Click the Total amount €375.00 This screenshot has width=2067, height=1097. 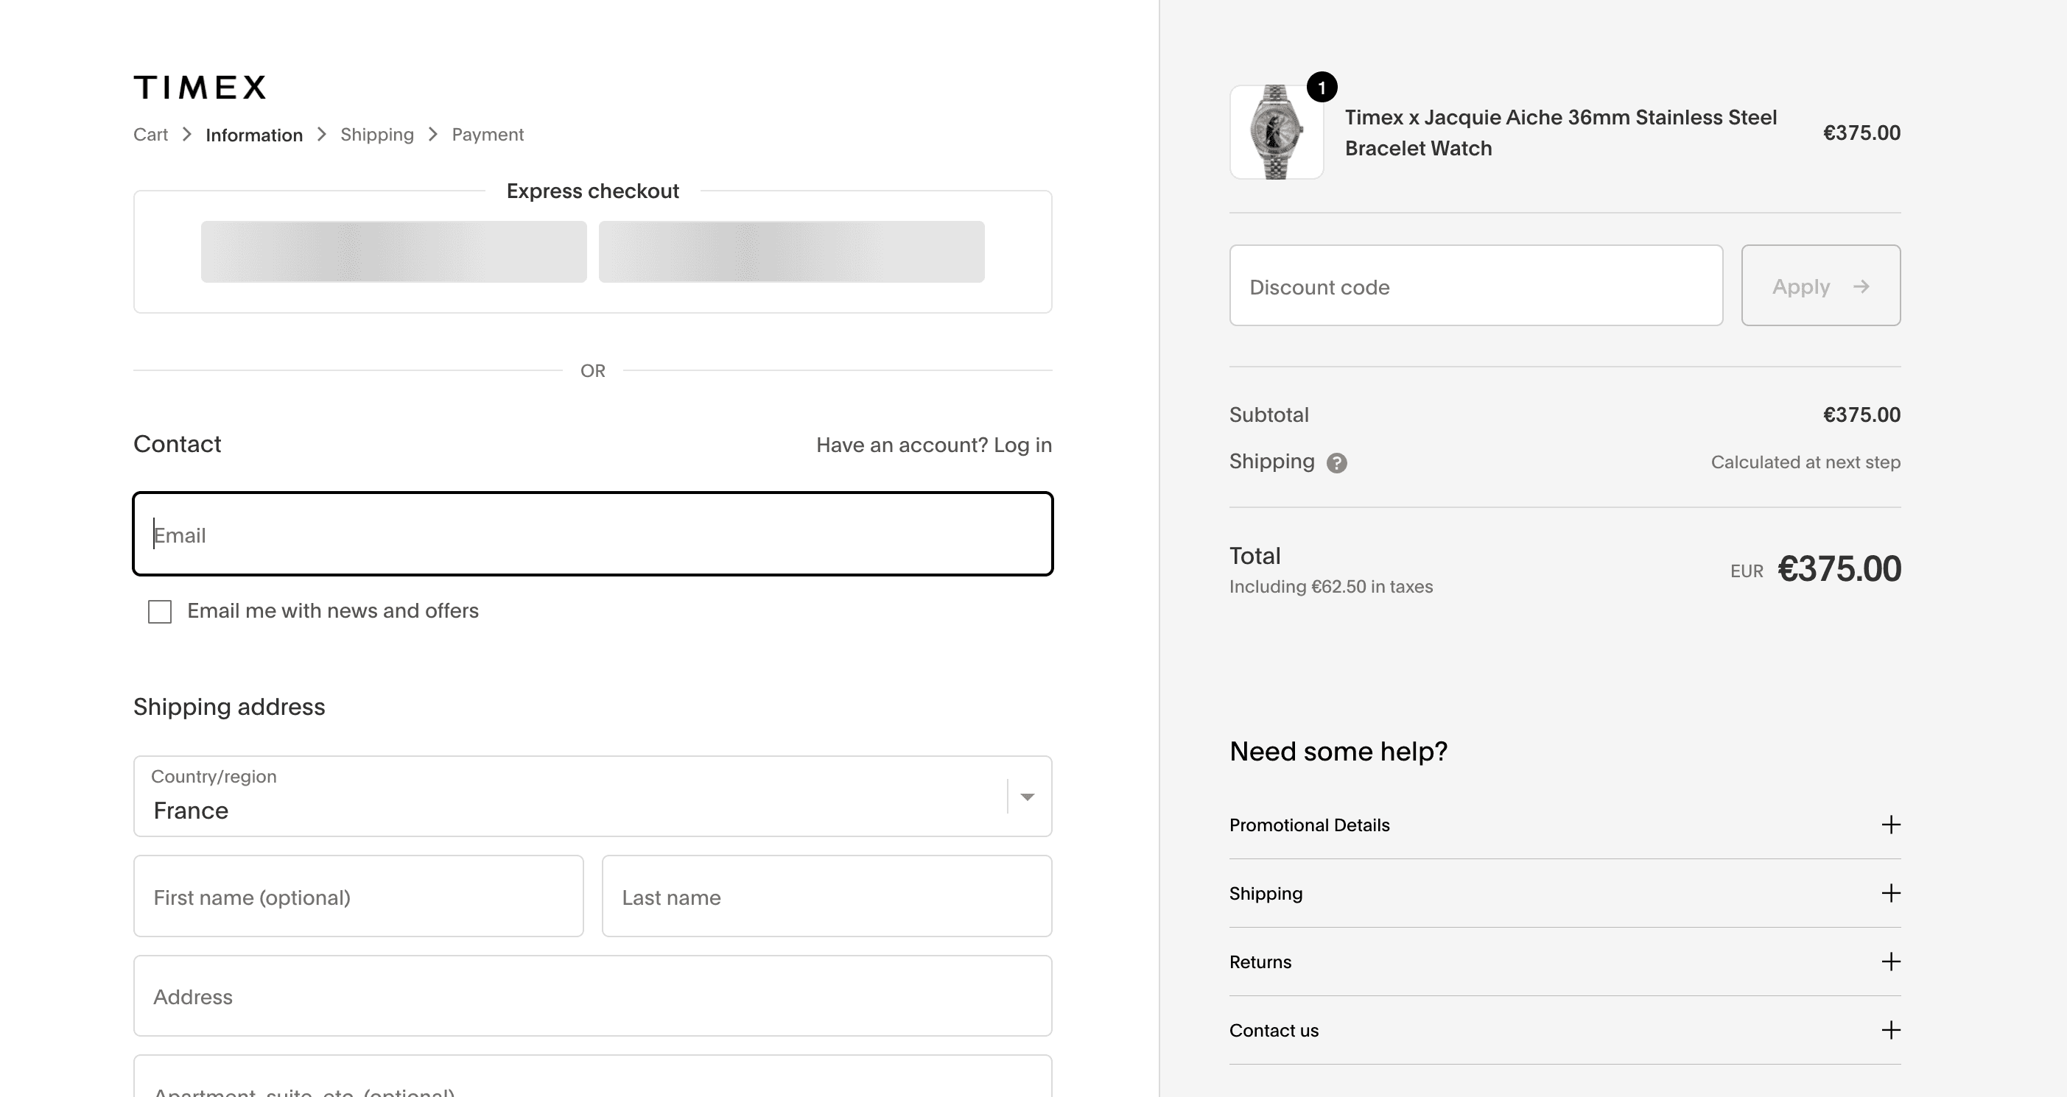[x=1839, y=568]
